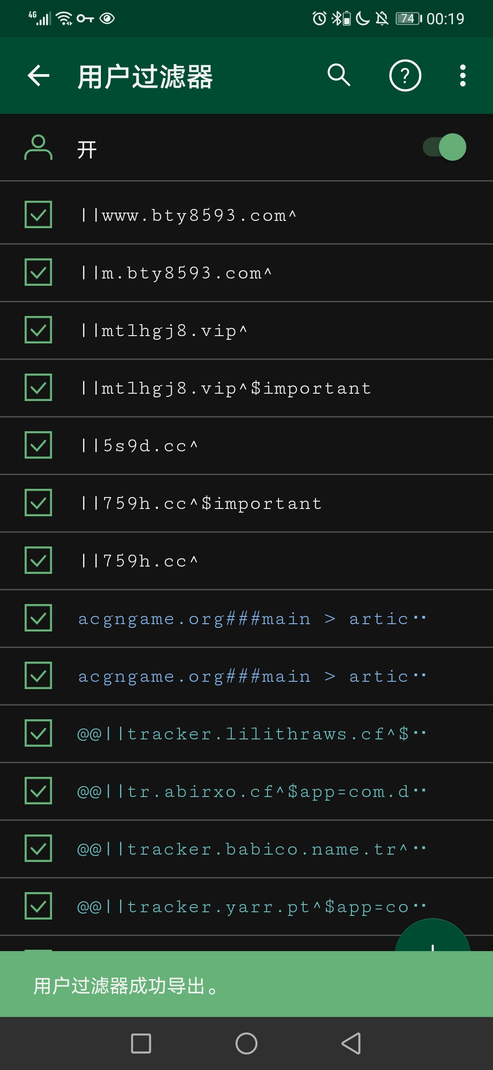Tap the user filter profile icon
Image resolution: width=493 pixels, height=1070 pixels.
pyautogui.click(x=38, y=147)
